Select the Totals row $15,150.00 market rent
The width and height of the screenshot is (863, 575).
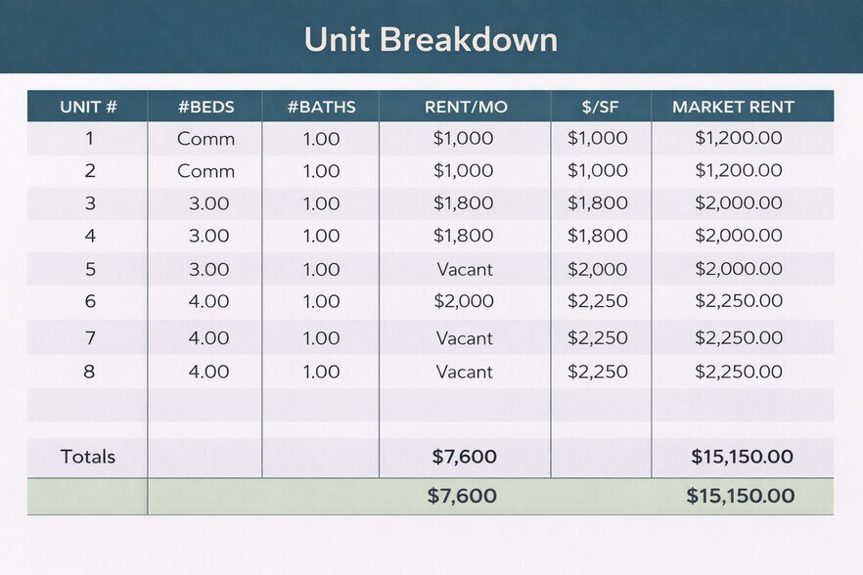click(x=742, y=457)
